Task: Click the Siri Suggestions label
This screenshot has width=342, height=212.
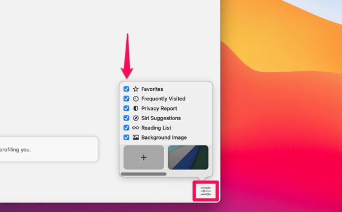Action: pos(161,118)
